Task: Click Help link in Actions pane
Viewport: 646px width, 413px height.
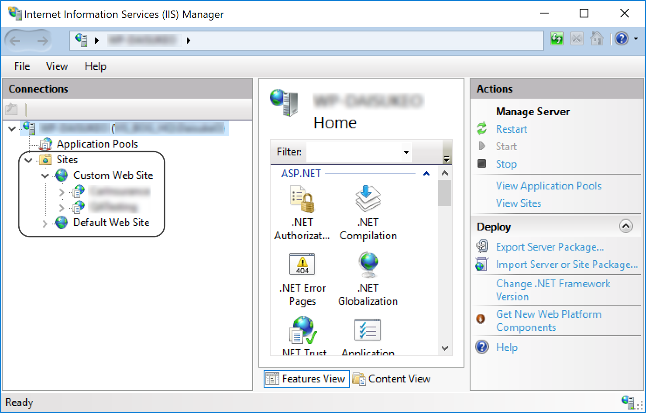Action: pyautogui.click(x=507, y=348)
